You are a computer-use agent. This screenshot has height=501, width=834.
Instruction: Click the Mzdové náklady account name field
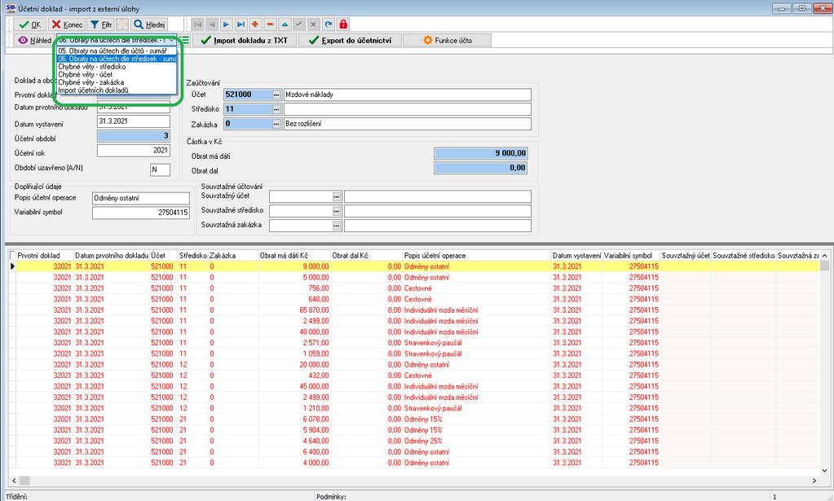tap(408, 94)
